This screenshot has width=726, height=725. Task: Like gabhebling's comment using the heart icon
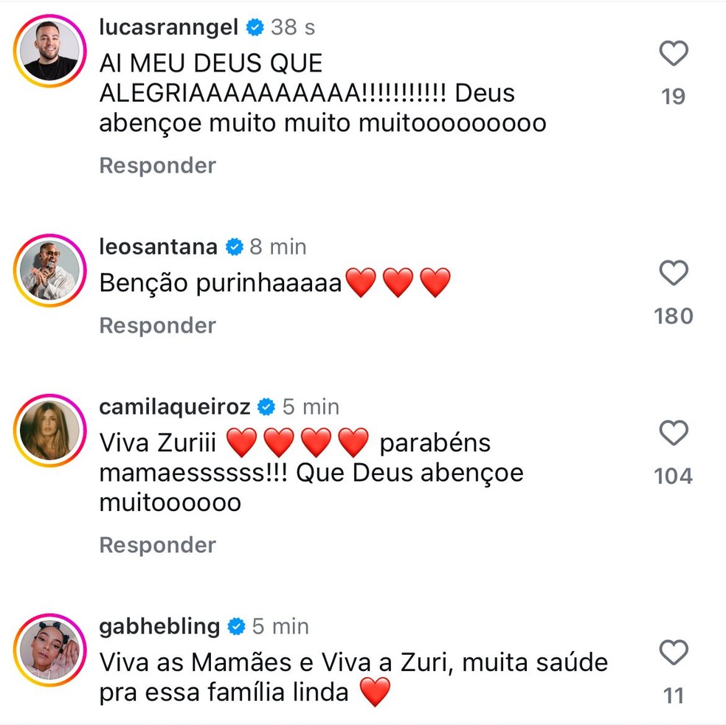pyautogui.click(x=672, y=653)
